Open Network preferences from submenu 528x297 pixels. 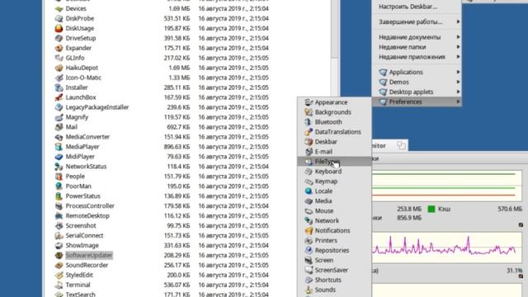pos(334,220)
